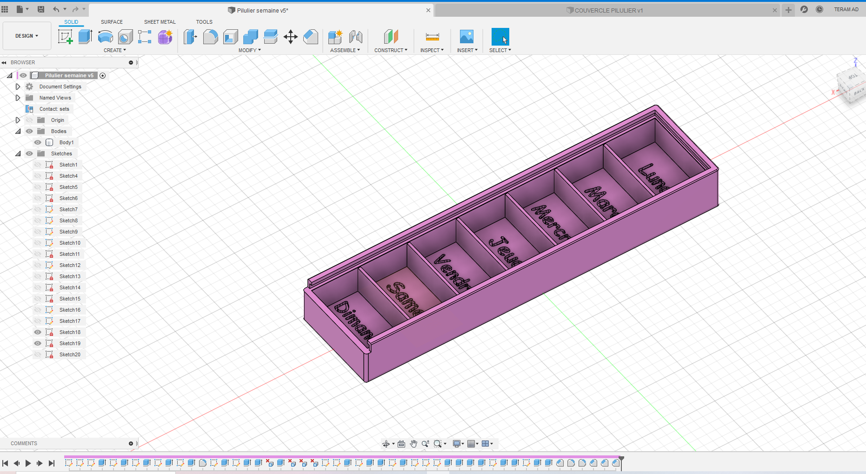866x474 pixels.
Task: Open the DESIGN workspace dropdown
Action: coord(27,36)
